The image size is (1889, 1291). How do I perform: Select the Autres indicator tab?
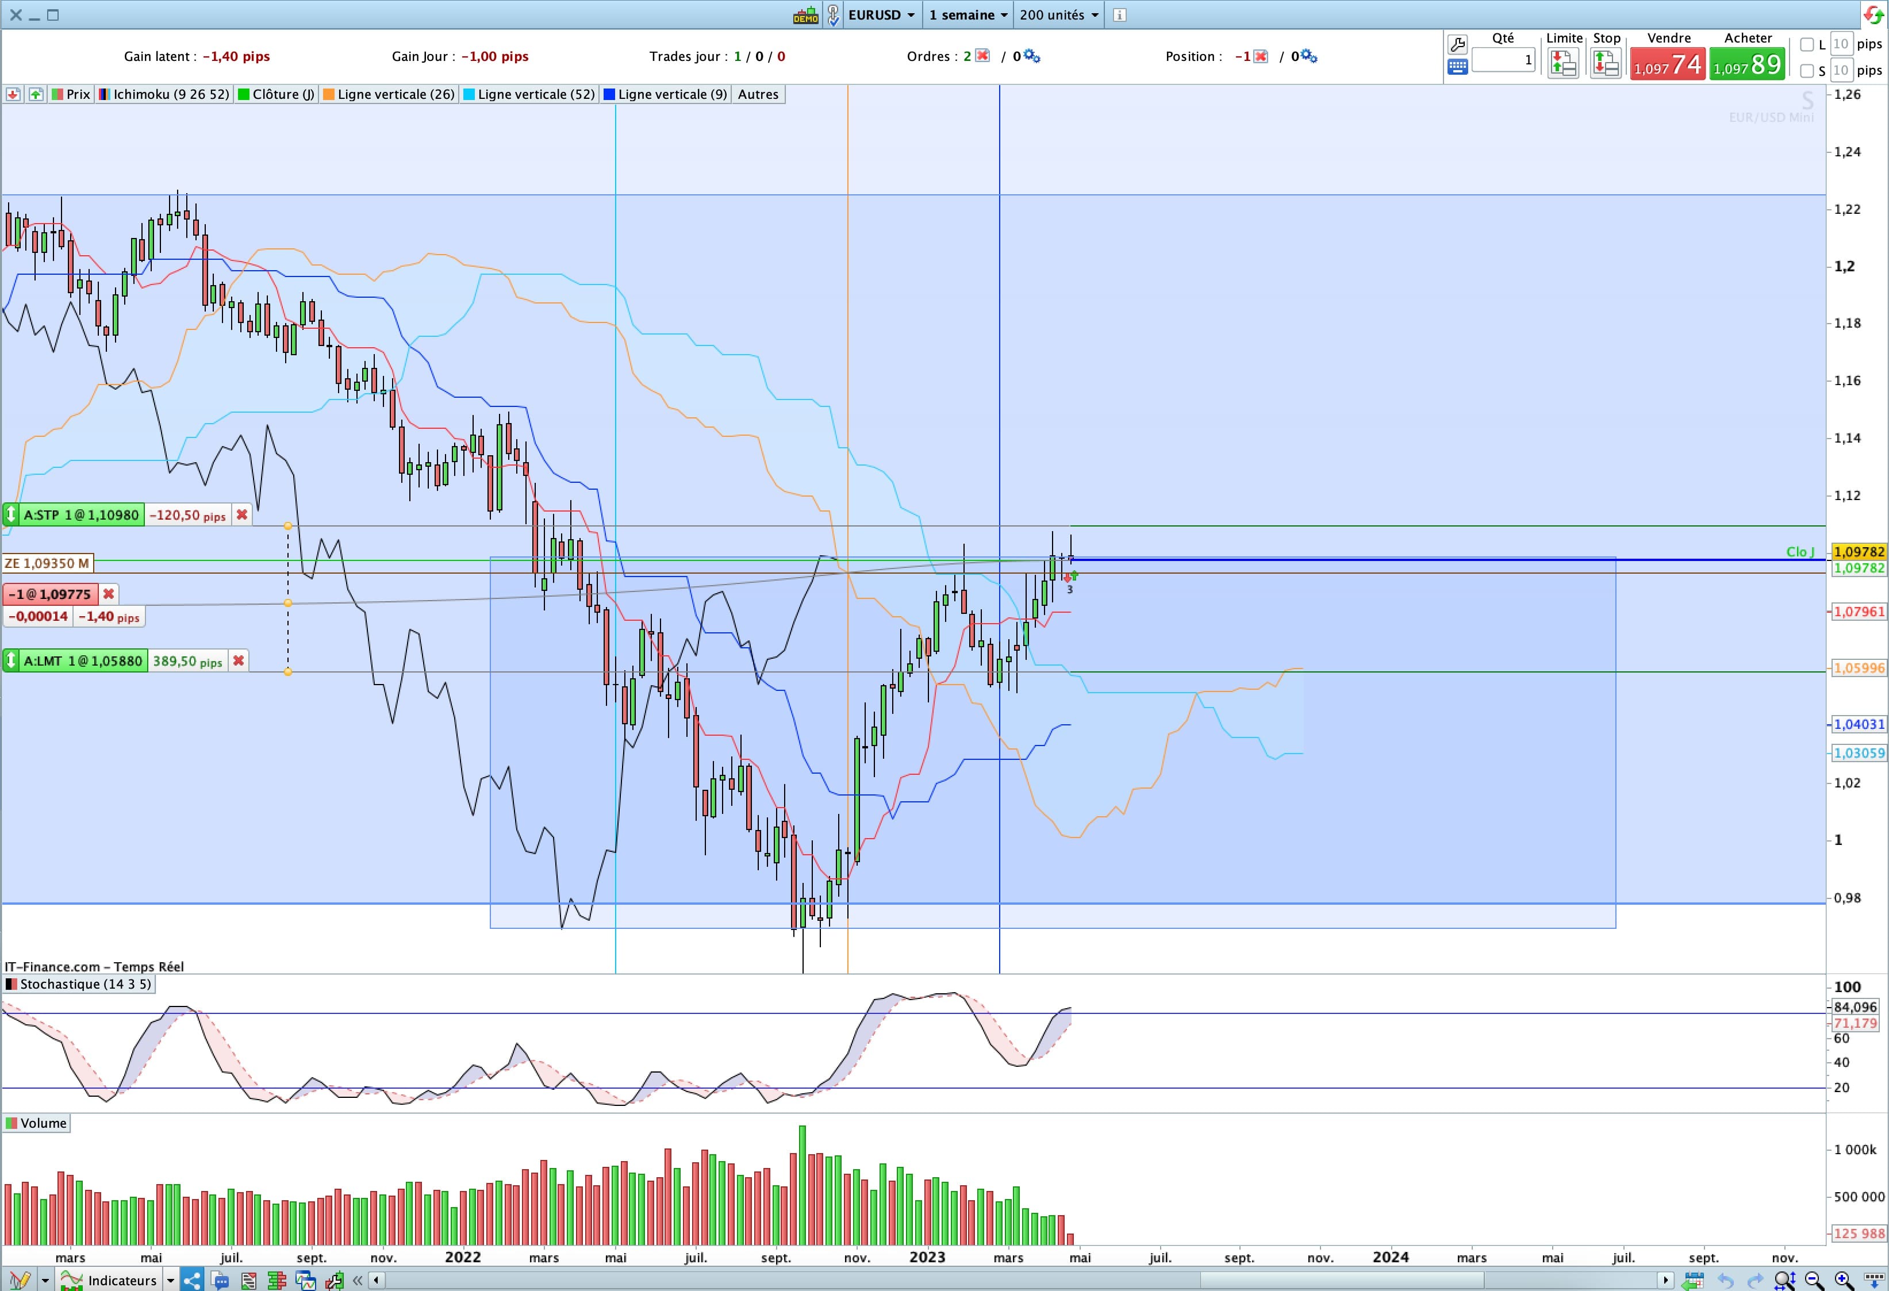758,94
